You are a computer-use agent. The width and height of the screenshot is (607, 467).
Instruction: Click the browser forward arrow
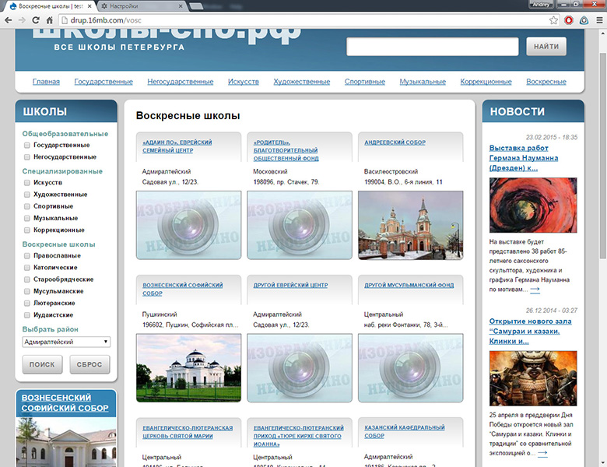pos(22,20)
